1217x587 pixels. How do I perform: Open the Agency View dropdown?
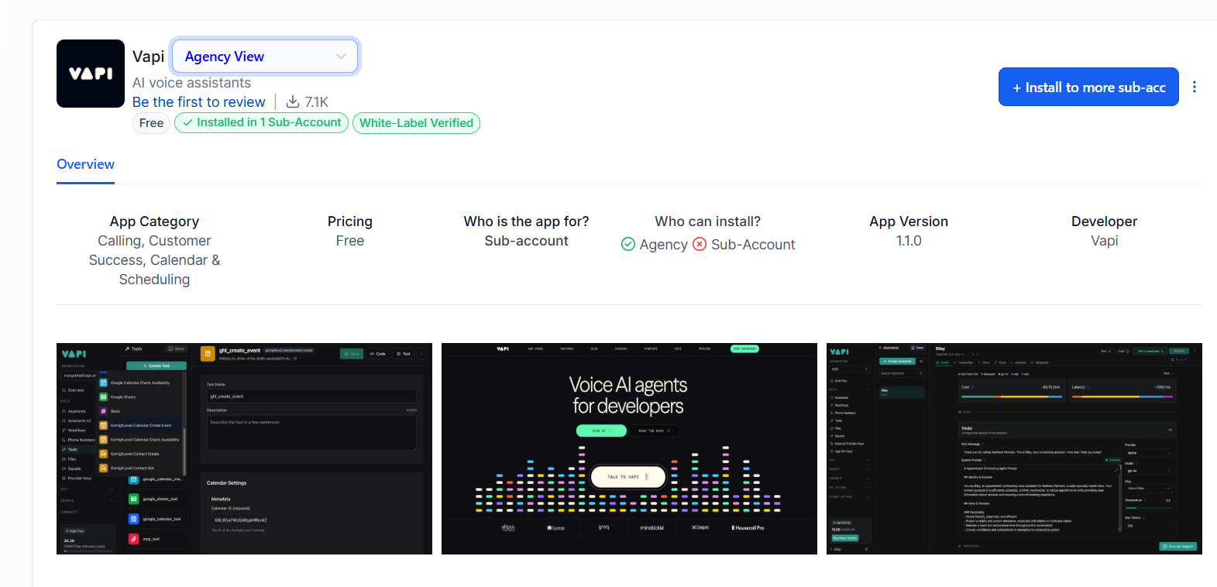[265, 57]
